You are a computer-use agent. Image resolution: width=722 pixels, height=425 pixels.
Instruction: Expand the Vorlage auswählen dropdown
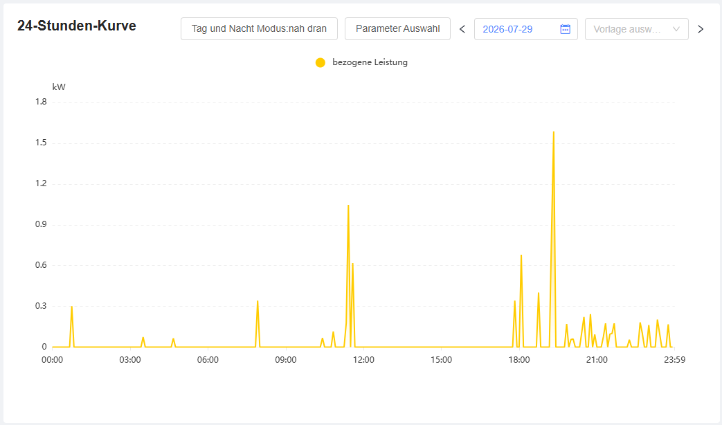coord(636,29)
